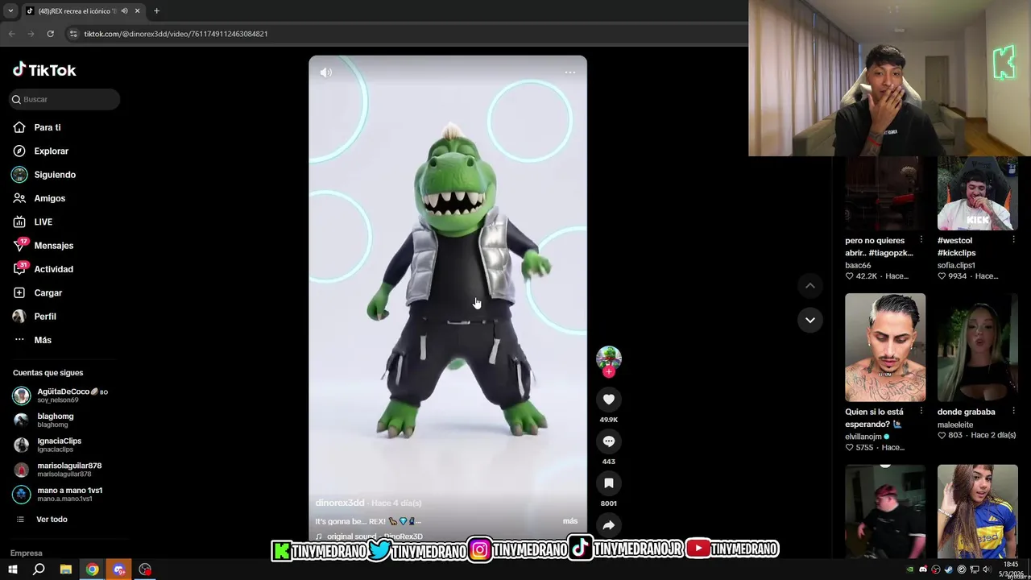This screenshot has height=580, width=1031.
Task: Open taskbar clock showing 18:45
Action: [x=1011, y=570]
